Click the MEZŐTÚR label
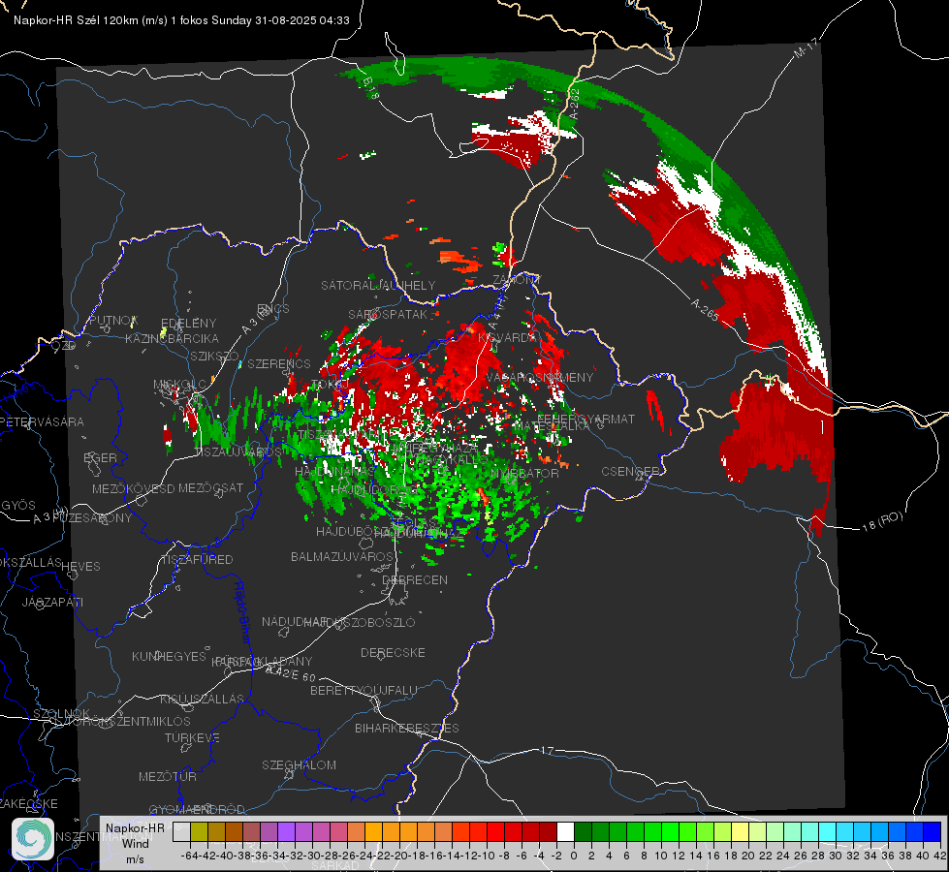Viewport: 949px width, 872px height. [x=168, y=776]
